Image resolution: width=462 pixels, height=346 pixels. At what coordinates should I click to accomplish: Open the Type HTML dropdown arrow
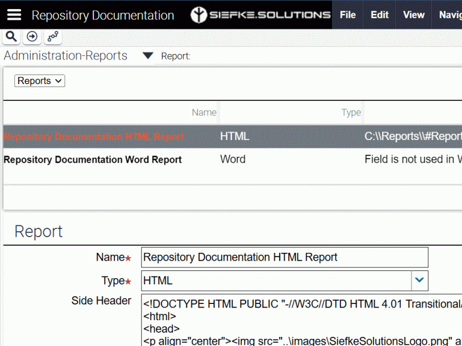coord(419,280)
